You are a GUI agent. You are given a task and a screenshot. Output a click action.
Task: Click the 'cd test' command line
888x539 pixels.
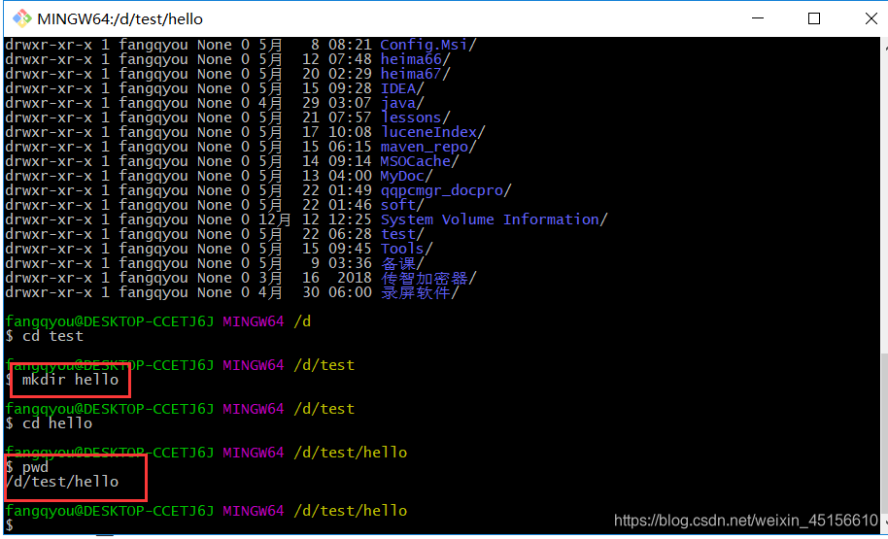coord(44,336)
